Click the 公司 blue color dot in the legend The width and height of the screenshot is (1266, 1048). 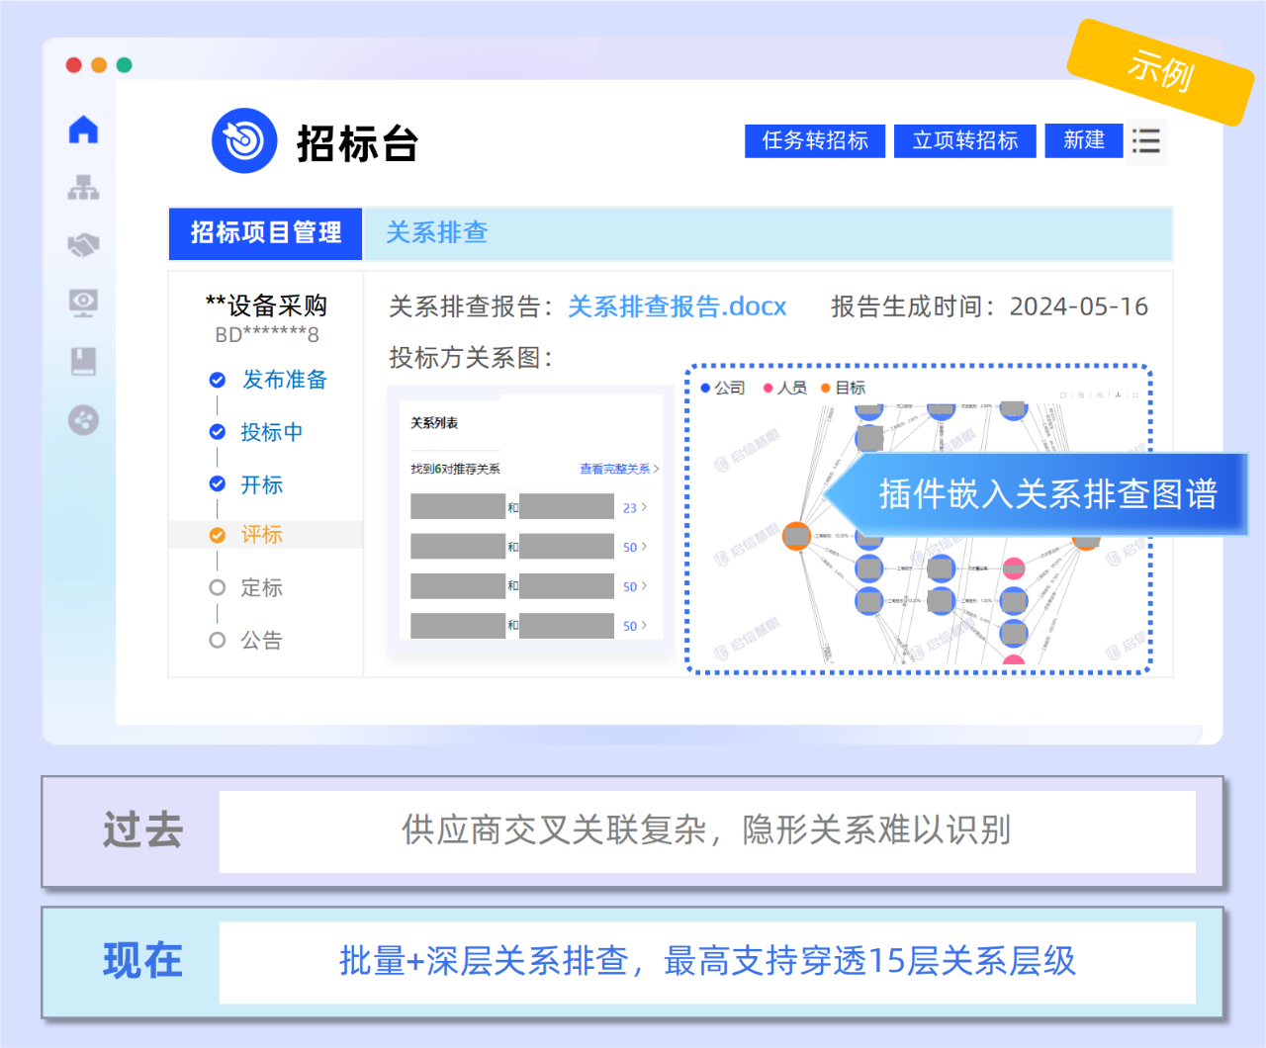coord(704,388)
